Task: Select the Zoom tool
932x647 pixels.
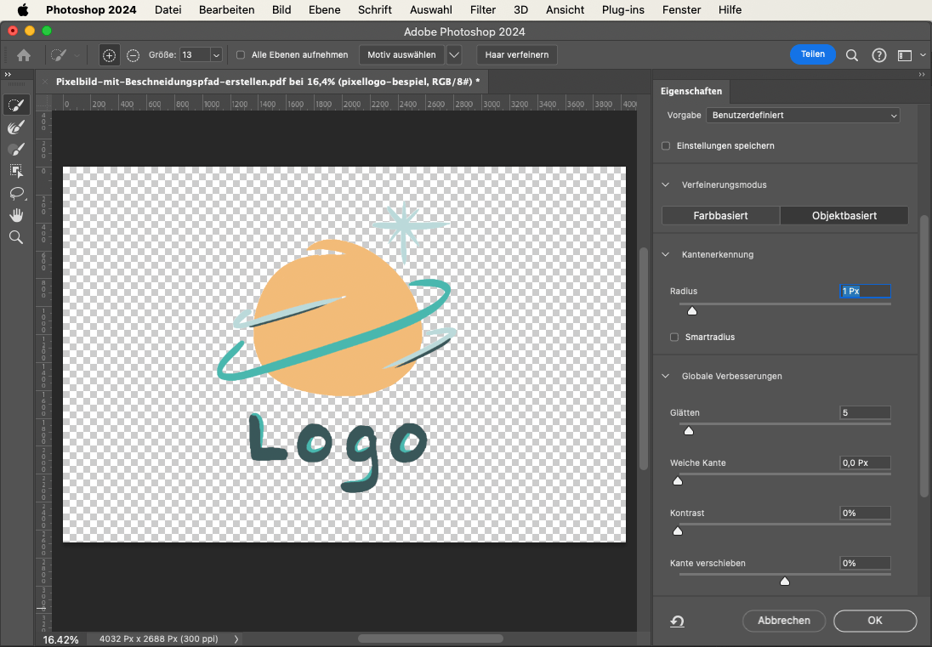Action: 15,237
